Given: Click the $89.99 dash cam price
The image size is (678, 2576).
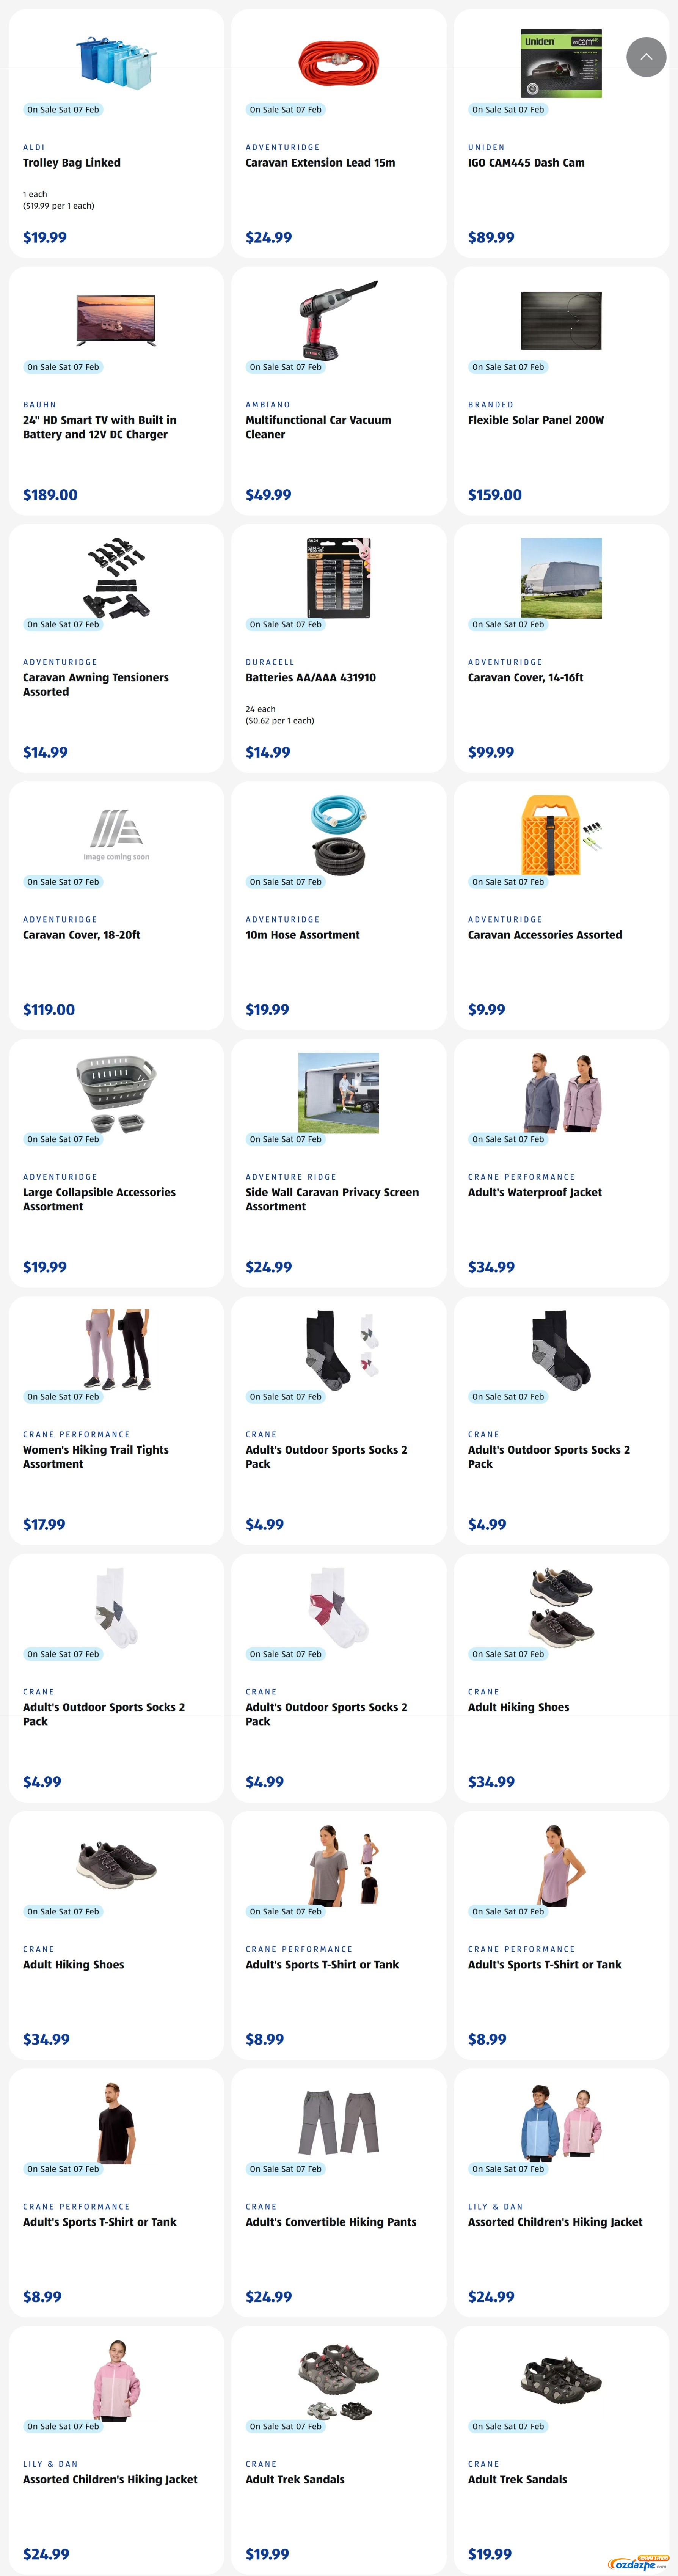Looking at the screenshot, I should [x=491, y=237].
